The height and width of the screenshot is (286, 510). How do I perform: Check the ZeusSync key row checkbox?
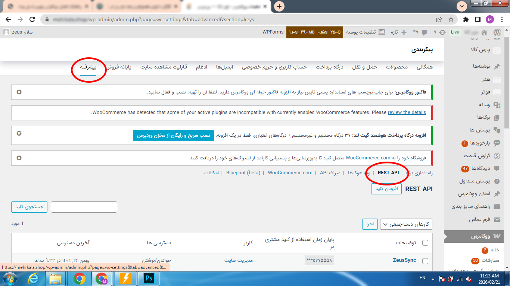[425, 261]
